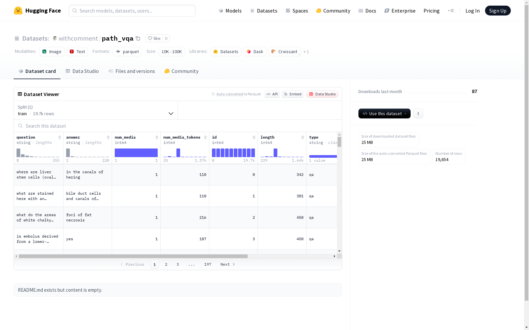This screenshot has height=330, width=529.
Task: Click the Hugging Face logo icon
Action: point(18,11)
